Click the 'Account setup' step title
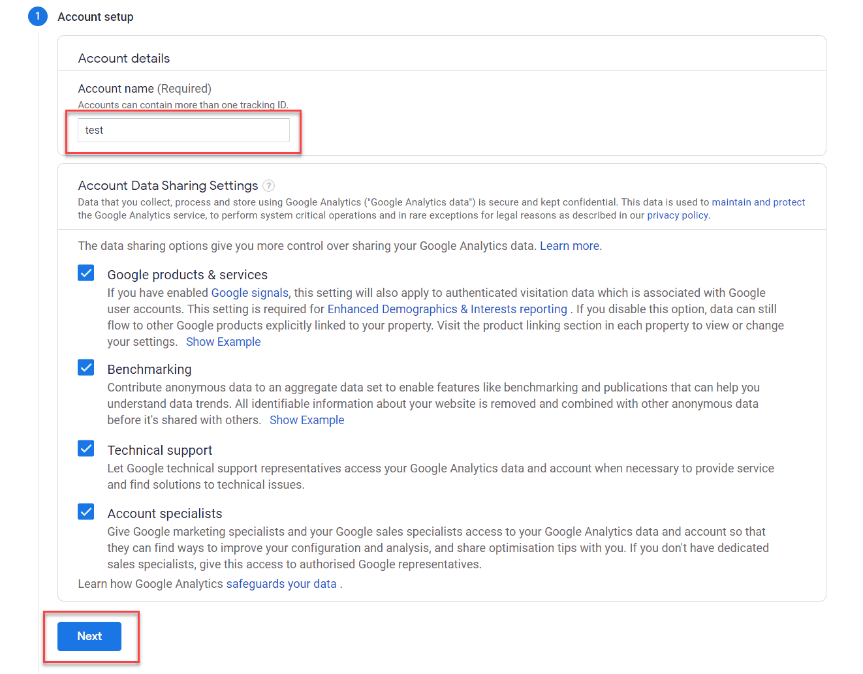Screen dimensions: 863x674 tap(95, 17)
